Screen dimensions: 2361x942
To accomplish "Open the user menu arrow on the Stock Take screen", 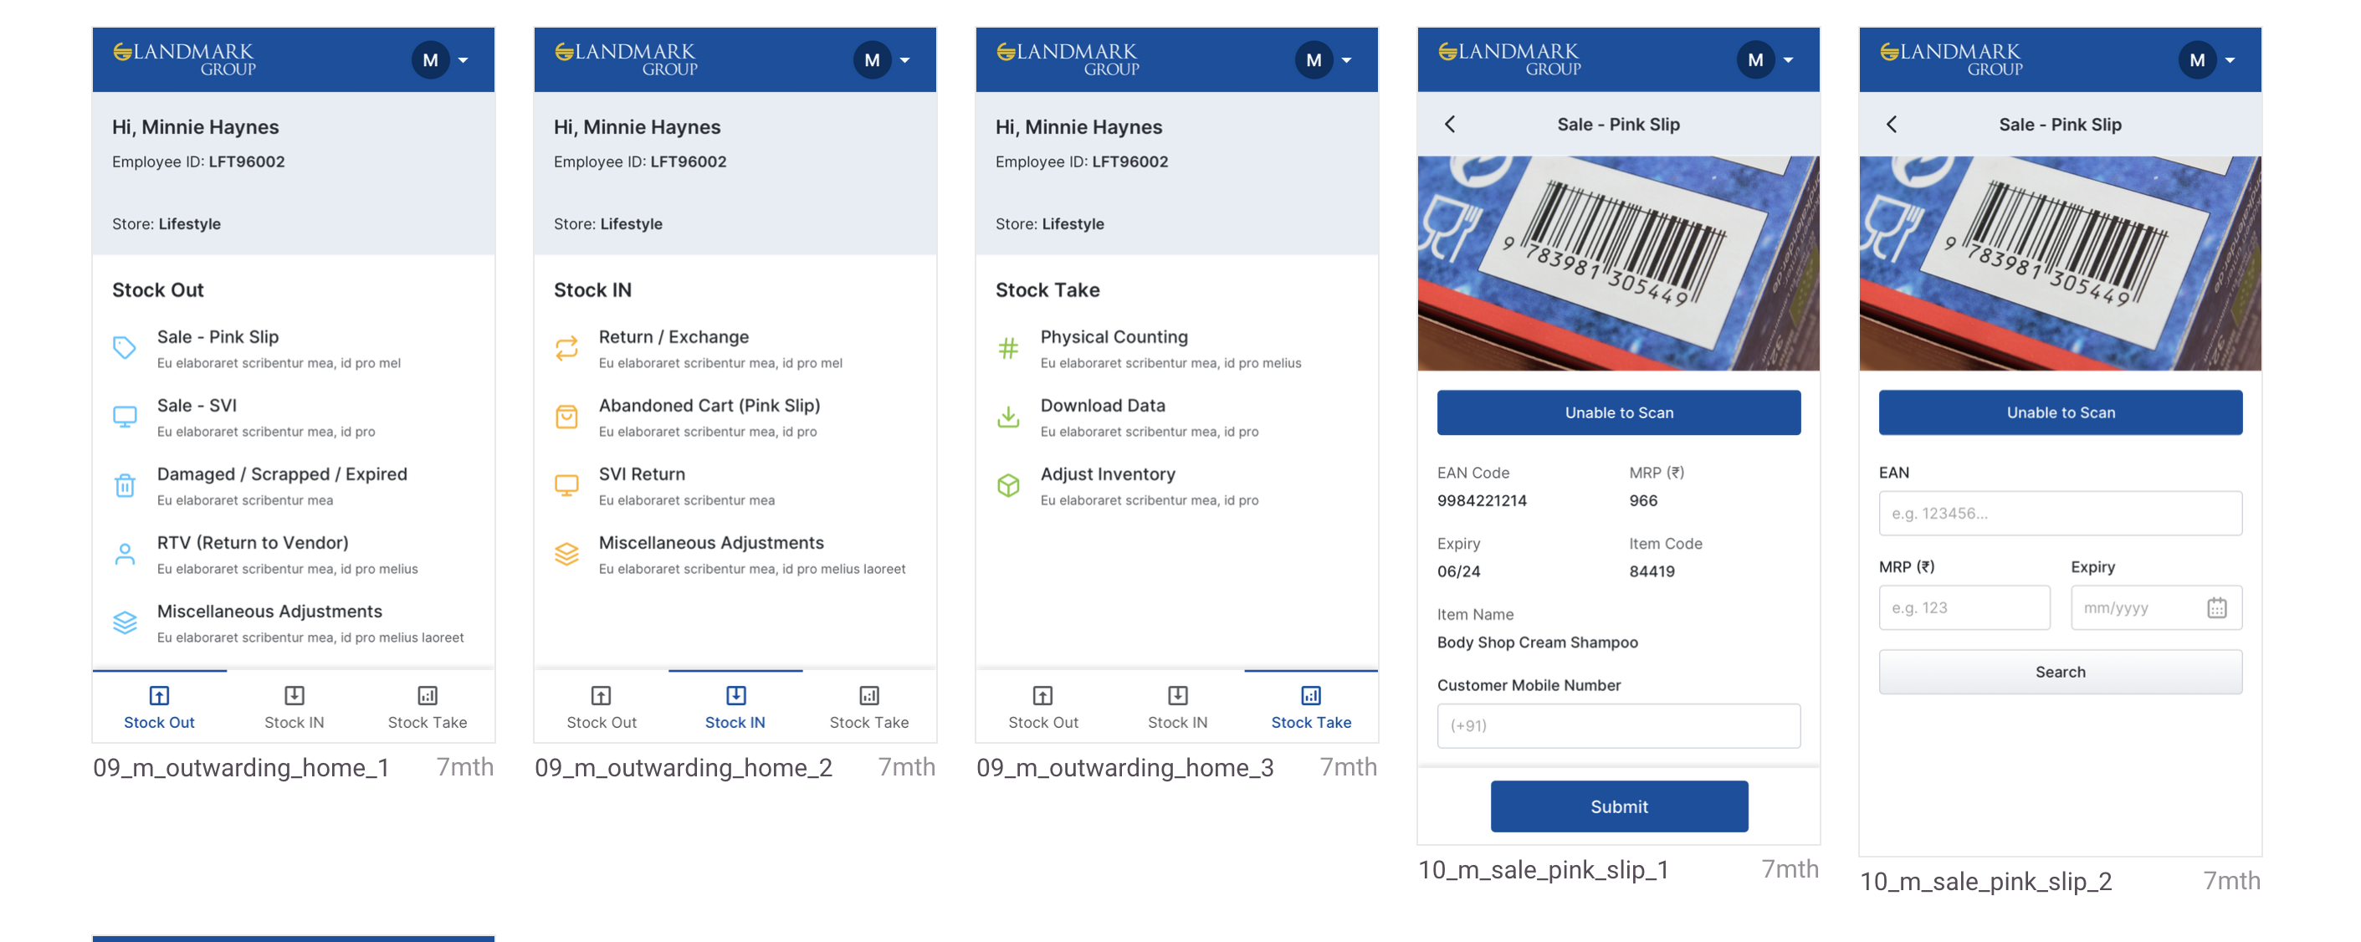I will click(1346, 60).
